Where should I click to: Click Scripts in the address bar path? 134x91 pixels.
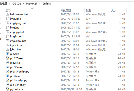click(x=47, y=4)
